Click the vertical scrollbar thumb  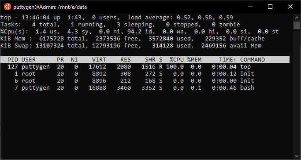tap(297, 25)
